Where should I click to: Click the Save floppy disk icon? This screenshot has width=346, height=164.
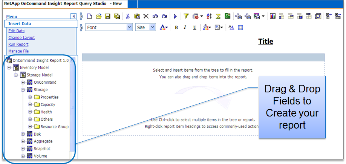coord(107,16)
